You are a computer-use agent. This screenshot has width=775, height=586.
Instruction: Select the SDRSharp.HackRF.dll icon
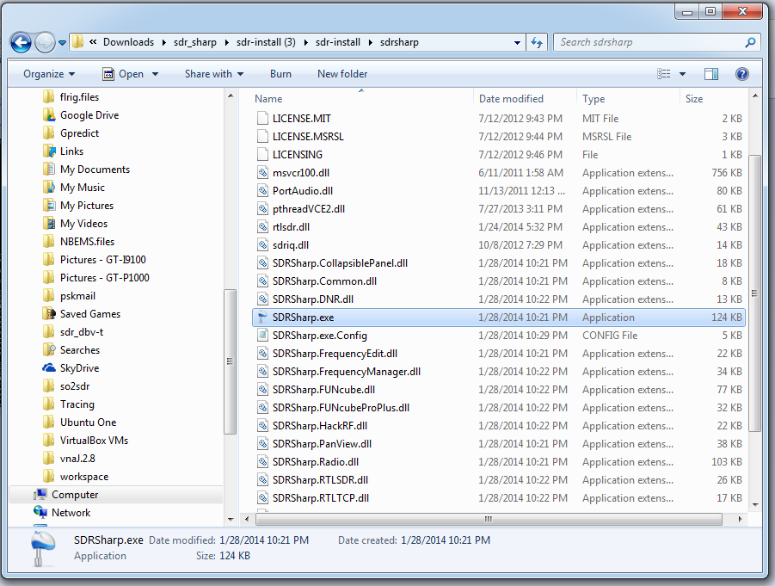click(263, 426)
